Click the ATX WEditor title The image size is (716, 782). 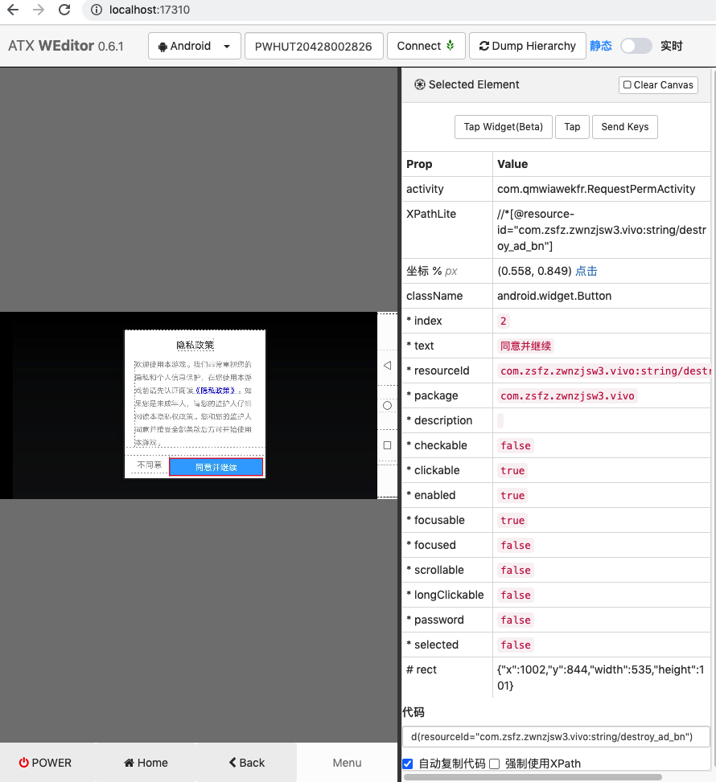(x=65, y=46)
